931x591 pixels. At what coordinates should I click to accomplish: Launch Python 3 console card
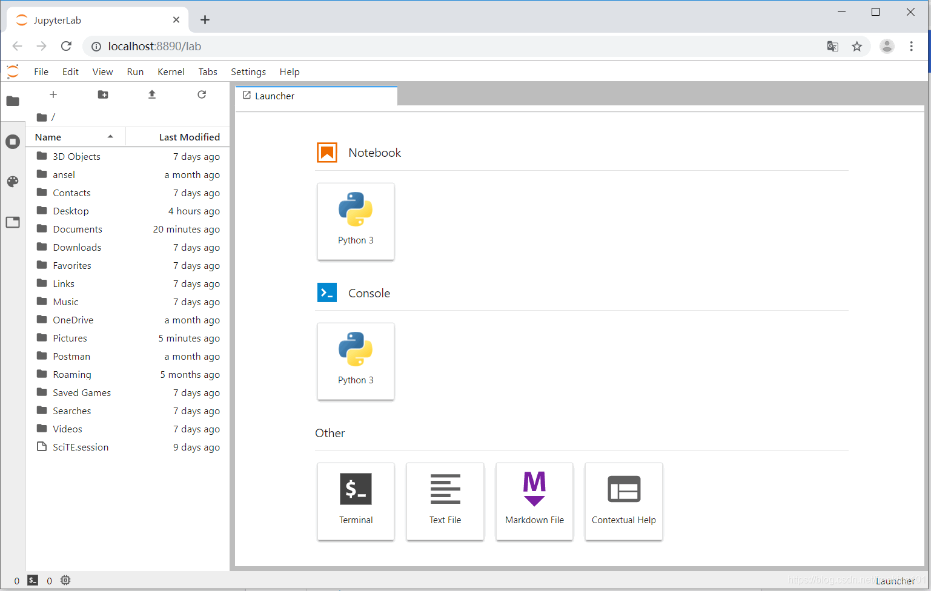(356, 362)
